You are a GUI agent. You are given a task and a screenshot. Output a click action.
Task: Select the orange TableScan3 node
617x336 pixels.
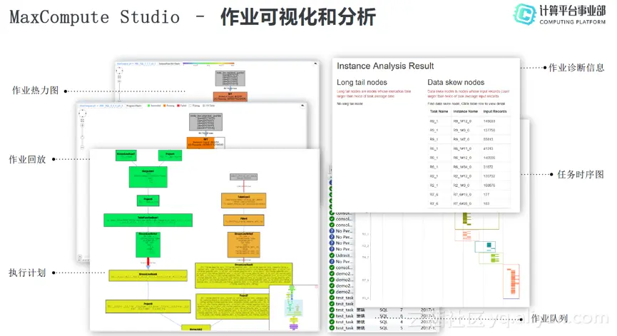pyautogui.click(x=243, y=200)
